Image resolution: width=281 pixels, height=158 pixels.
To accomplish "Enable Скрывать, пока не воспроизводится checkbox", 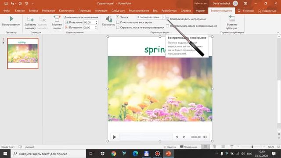I will click(118, 27).
